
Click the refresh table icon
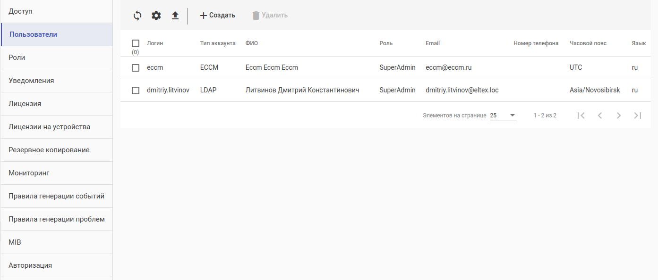(137, 16)
